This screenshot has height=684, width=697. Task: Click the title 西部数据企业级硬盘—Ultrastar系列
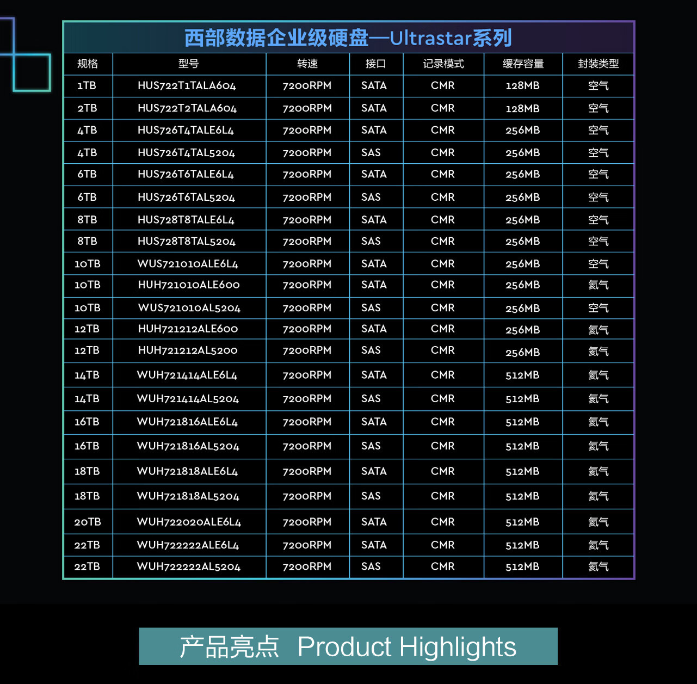(348, 38)
